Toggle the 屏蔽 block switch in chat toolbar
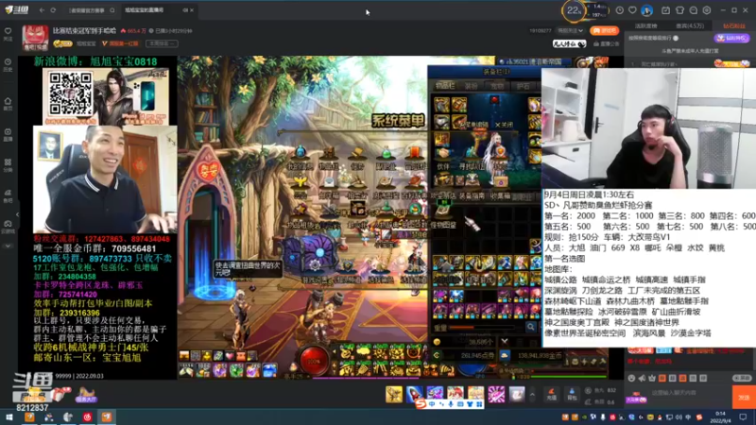The width and height of the screenshot is (756, 425). 742,379
